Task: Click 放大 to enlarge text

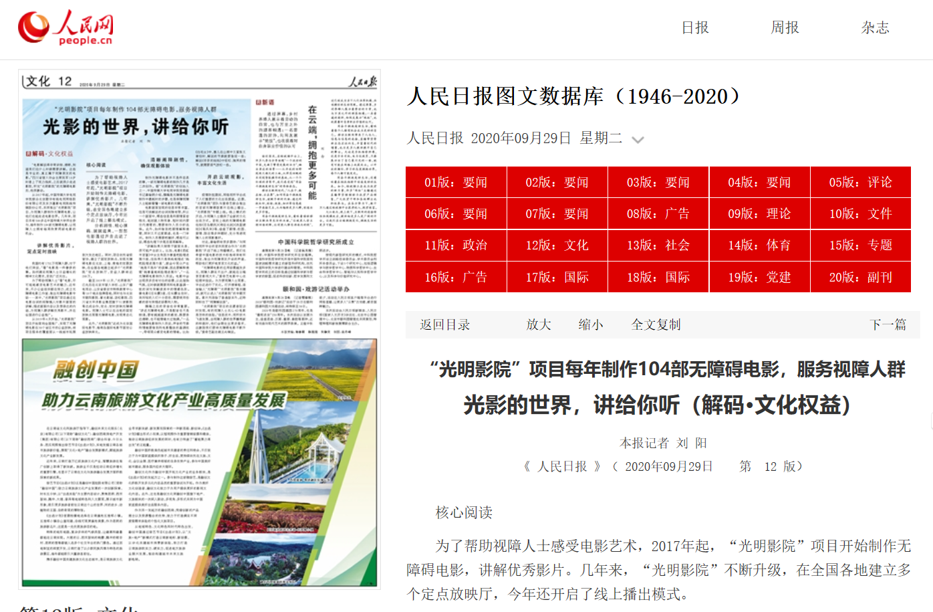Action: point(539,325)
